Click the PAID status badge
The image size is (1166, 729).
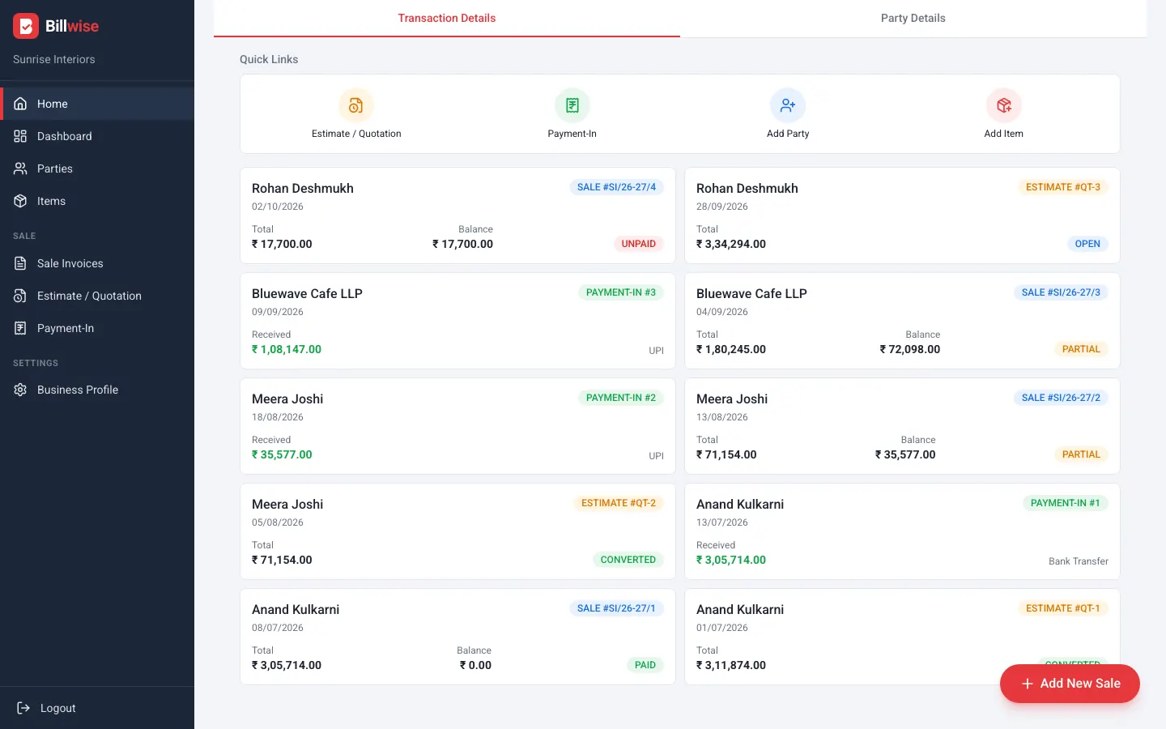(x=645, y=665)
